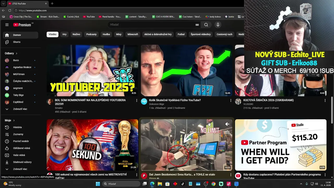Image resolution: width=334 pixels, height=188 pixels.
Task: Select the Minecraft filter chip
Action: point(133,34)
